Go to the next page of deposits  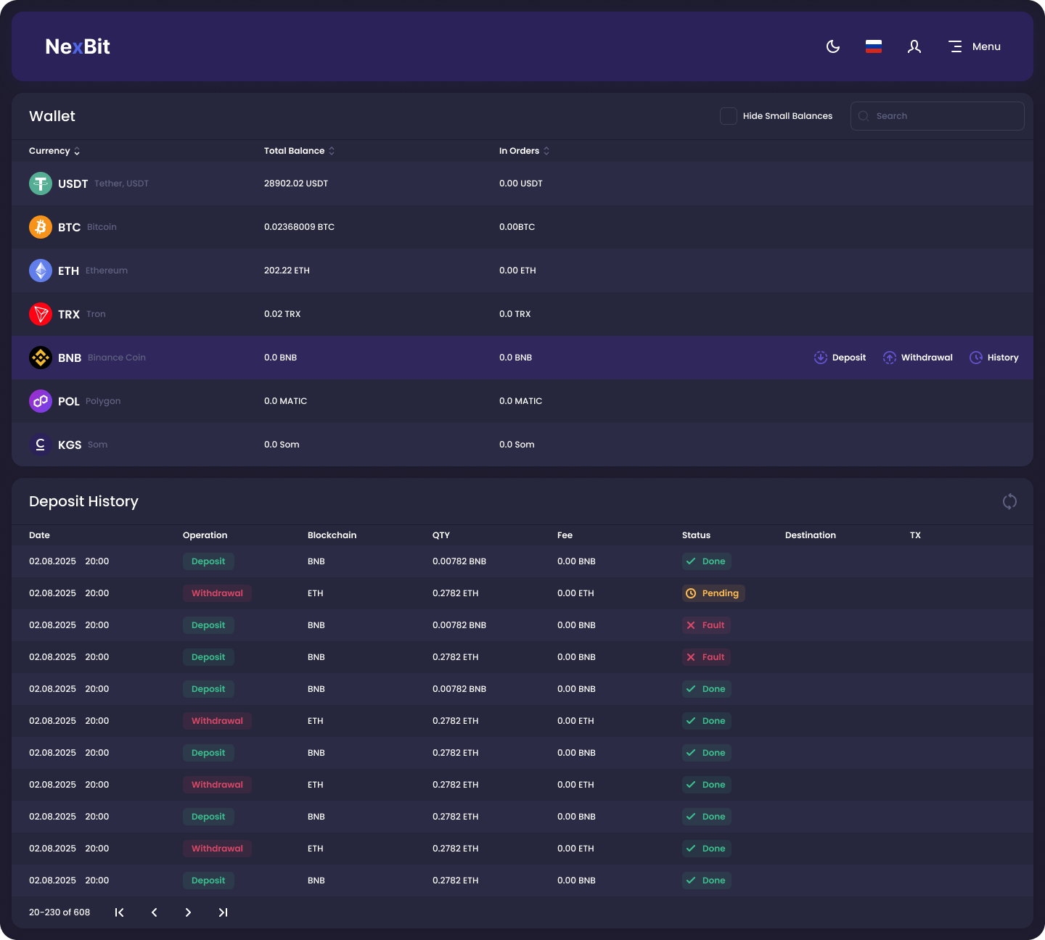[x=188, y=912]
